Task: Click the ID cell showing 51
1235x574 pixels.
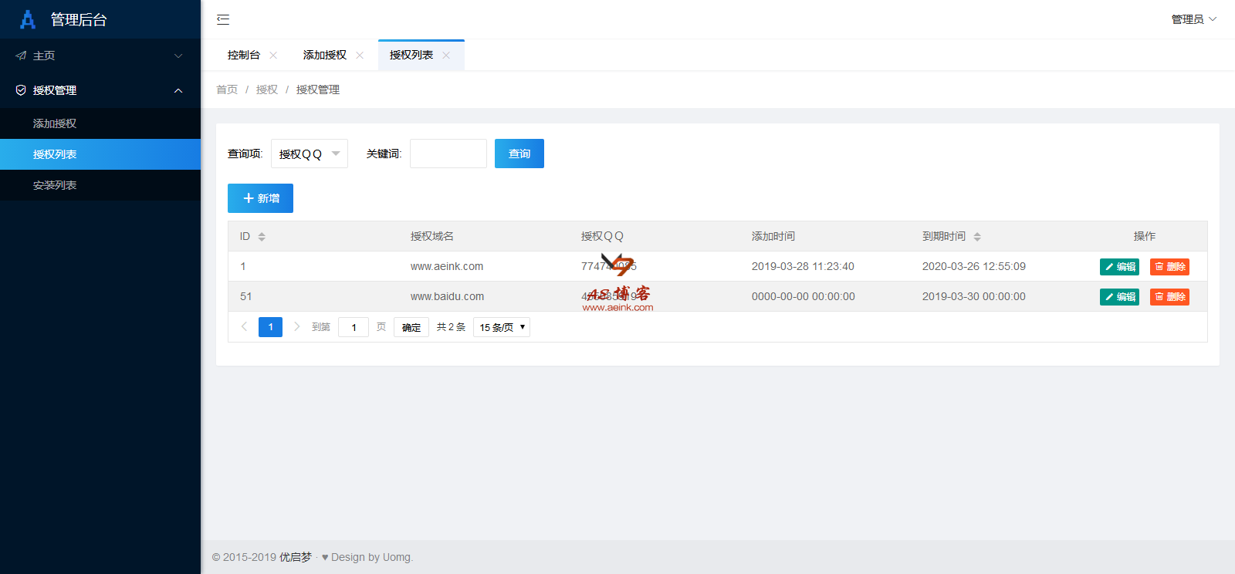Action: click(x=246, y=296)
